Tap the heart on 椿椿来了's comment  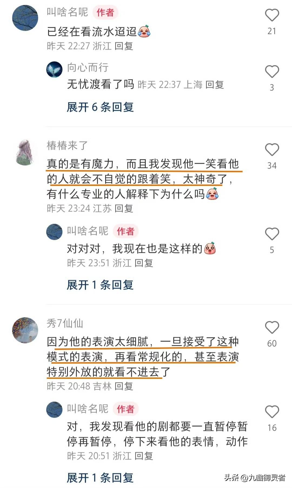(272, 150)
